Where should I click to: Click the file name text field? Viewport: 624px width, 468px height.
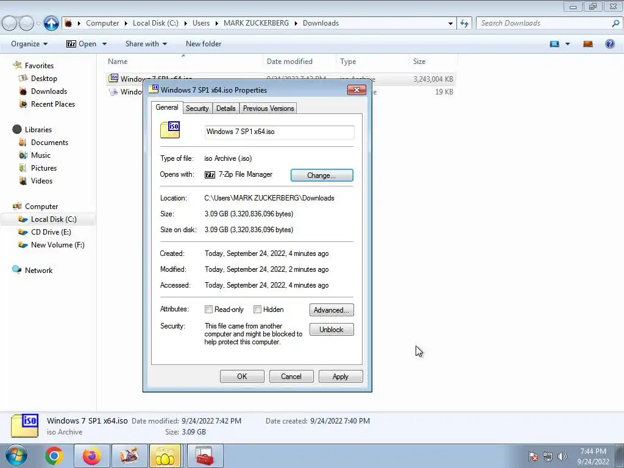coord(279,132)
